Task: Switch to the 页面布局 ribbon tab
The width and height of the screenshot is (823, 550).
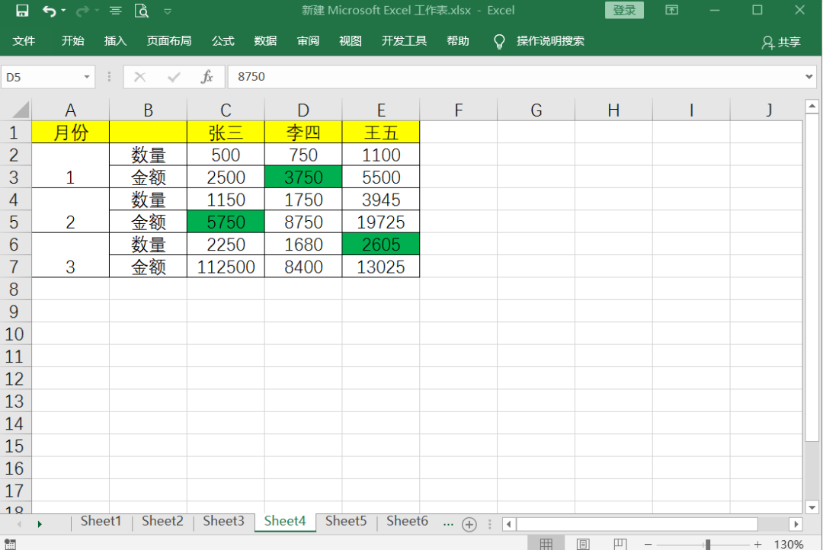Action: coord(169,41)
